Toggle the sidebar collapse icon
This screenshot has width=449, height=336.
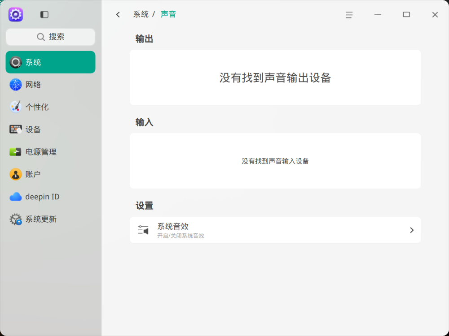(44, 15)
